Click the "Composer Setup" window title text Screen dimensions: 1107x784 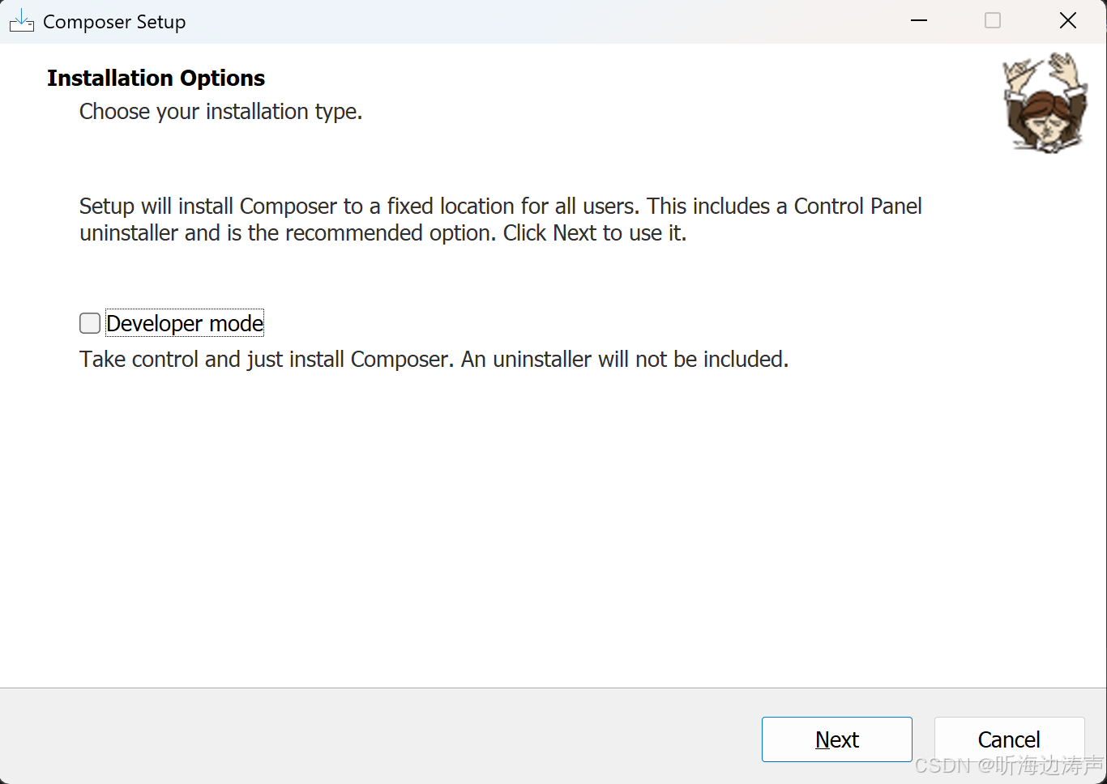point(114,22)
